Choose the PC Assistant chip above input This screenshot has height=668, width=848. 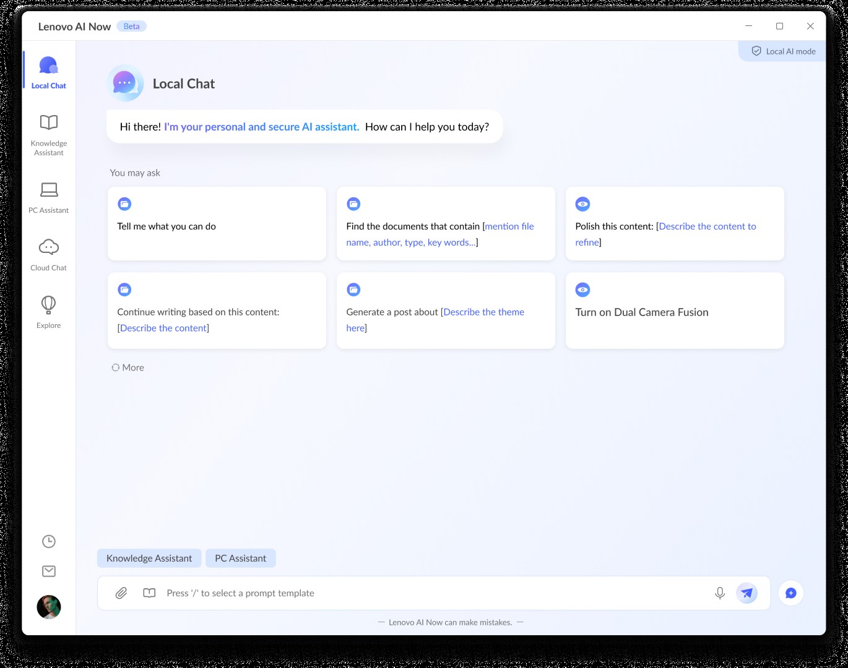click(x=241, y=559)
